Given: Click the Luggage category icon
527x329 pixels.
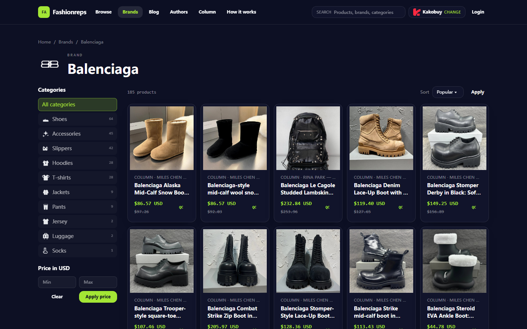Looking at the screenshot, I should point(46,237).
